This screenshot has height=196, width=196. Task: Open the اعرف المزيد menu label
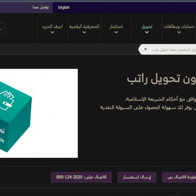tap(52, 27)
